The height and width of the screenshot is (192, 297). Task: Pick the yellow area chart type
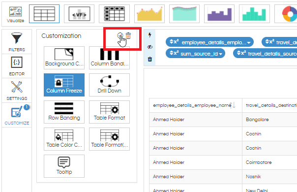click(x=149, y=14)
